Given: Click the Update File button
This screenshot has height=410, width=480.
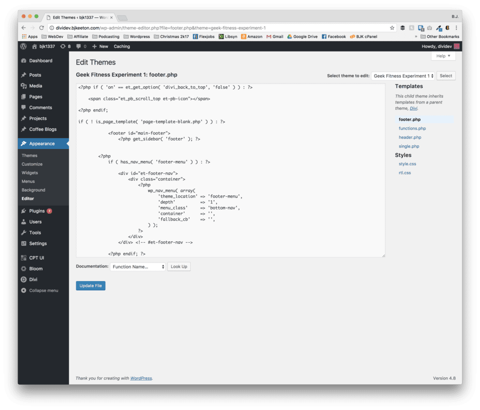Looking at the screenshot, I should pyautogui.click(x=90, y=285).
